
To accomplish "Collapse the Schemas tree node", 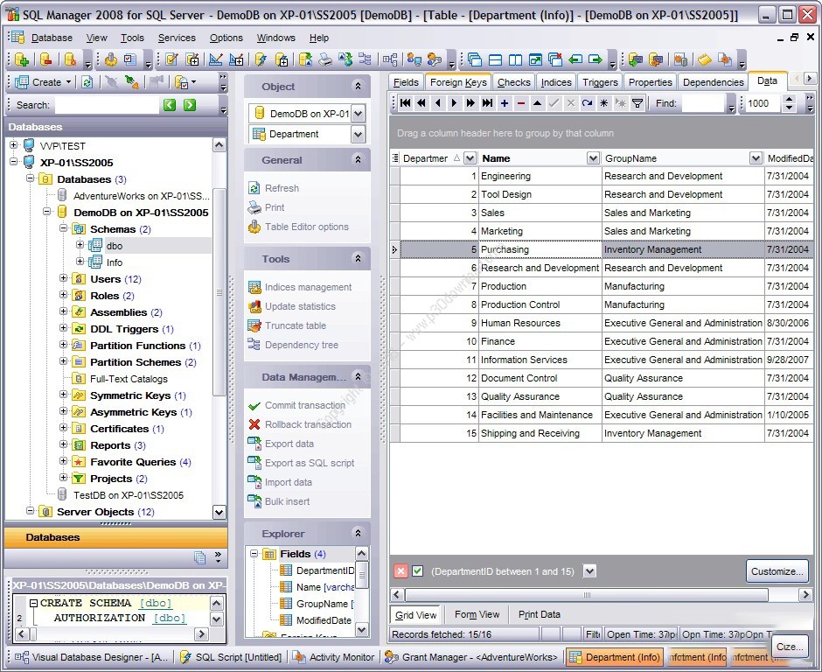I will pyautogui.click(x=63, y=229).
